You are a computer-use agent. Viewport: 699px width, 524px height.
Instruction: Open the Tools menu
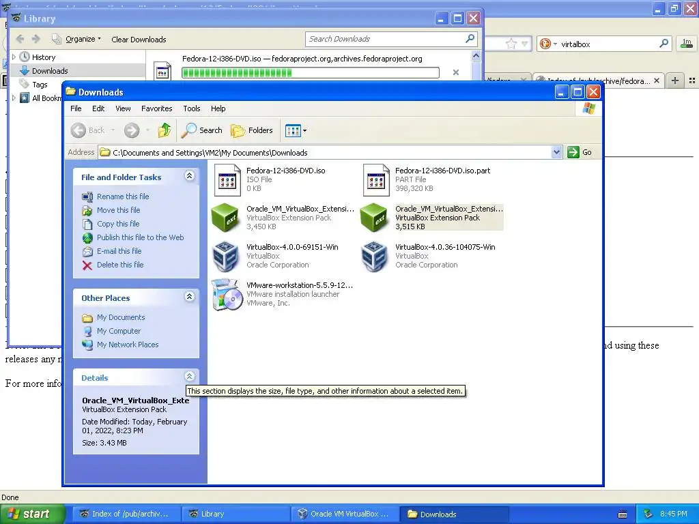click(x=191, y=108)
